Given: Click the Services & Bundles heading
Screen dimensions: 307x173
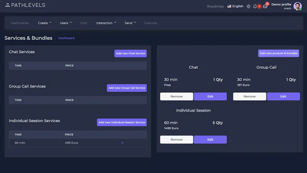Looking at the screenshot, I should (x=28, y=38).
